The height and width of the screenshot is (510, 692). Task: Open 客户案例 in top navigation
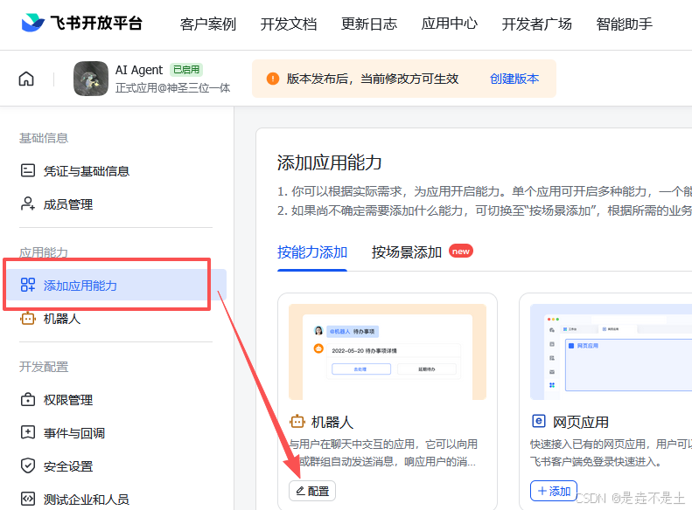(208, 24)
